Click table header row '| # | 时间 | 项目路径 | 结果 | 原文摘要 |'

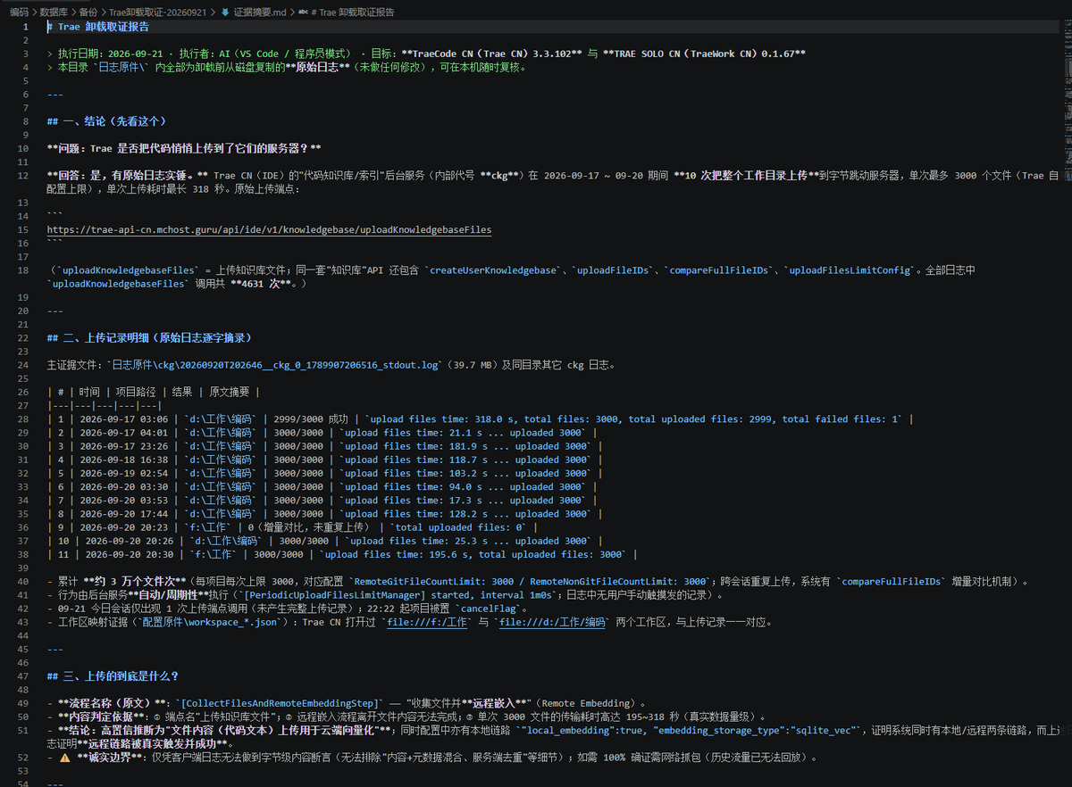click(154, 392)
